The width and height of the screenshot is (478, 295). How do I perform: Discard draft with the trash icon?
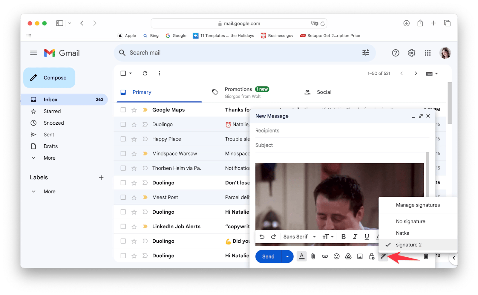(x=426, y=256)
